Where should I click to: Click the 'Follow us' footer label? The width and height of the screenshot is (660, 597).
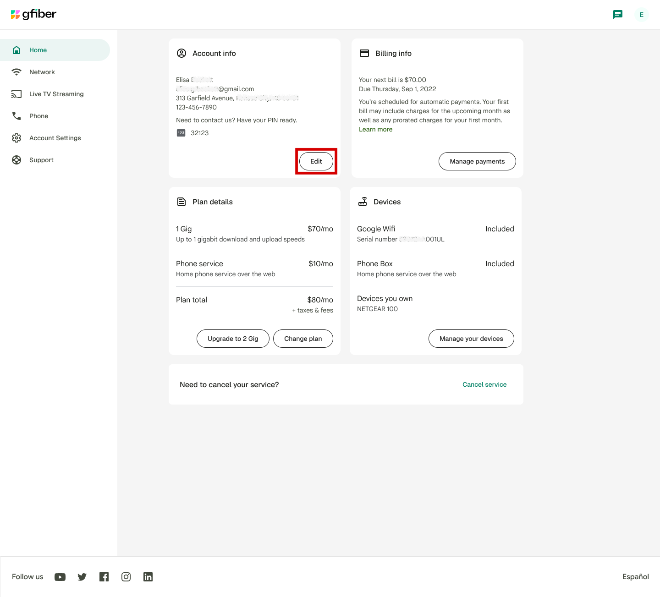pyautogui.click(x=27, y=577)
